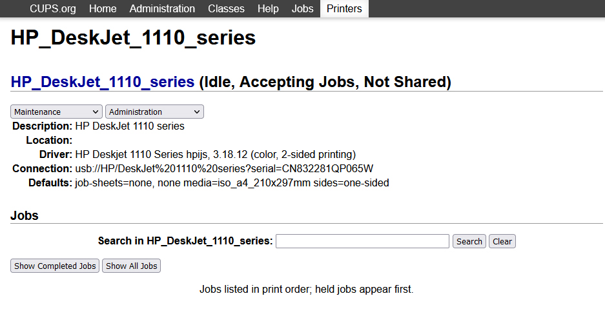
Task: Open the Home page tab
Action: click(103, 8)
